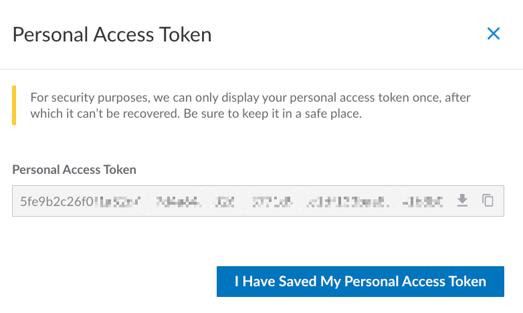Click the download arrow icon in token field
The height and width of the screenshot is (313, 523).
click(x=461, y=201)
